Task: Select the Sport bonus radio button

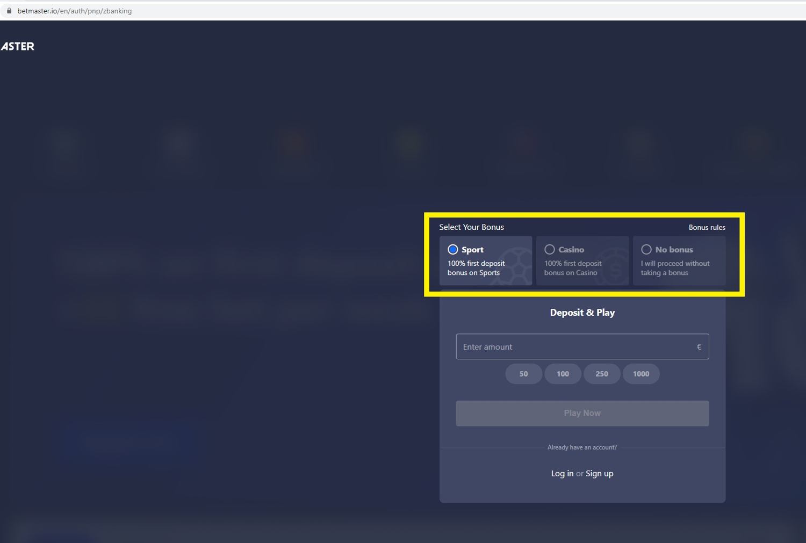Action: point(452,250)
